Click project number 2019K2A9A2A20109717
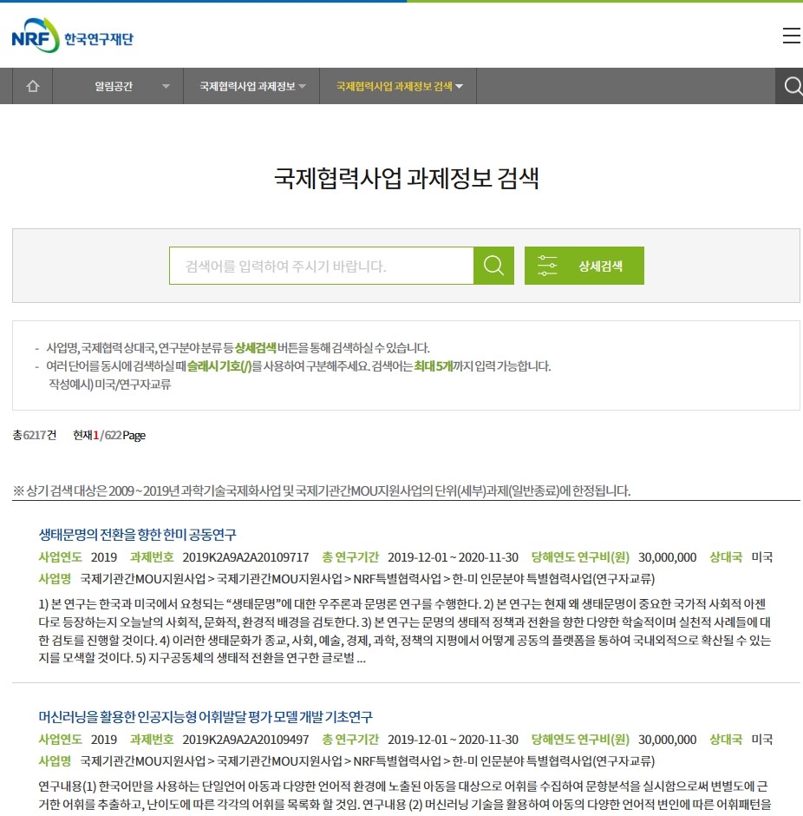Screen dimensions: 803x816 pyautogui.click(x=245, y=557)
